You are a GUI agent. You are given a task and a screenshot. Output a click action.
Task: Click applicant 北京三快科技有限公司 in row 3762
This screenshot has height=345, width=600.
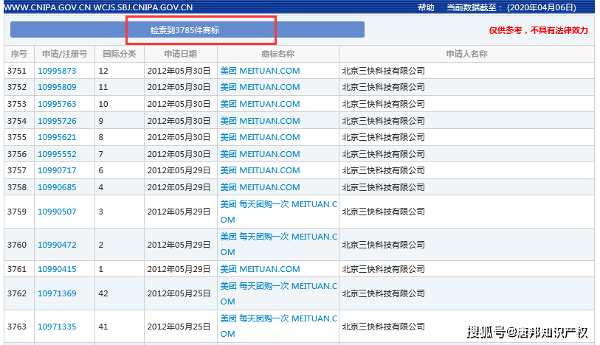point(384,293)
